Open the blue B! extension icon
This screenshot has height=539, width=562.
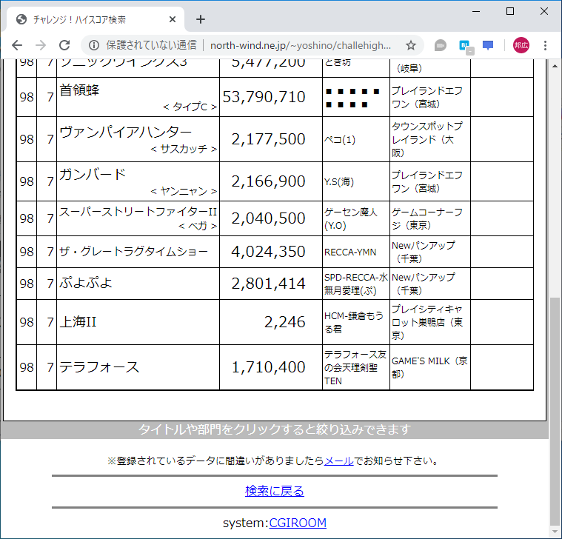point(466,46)
